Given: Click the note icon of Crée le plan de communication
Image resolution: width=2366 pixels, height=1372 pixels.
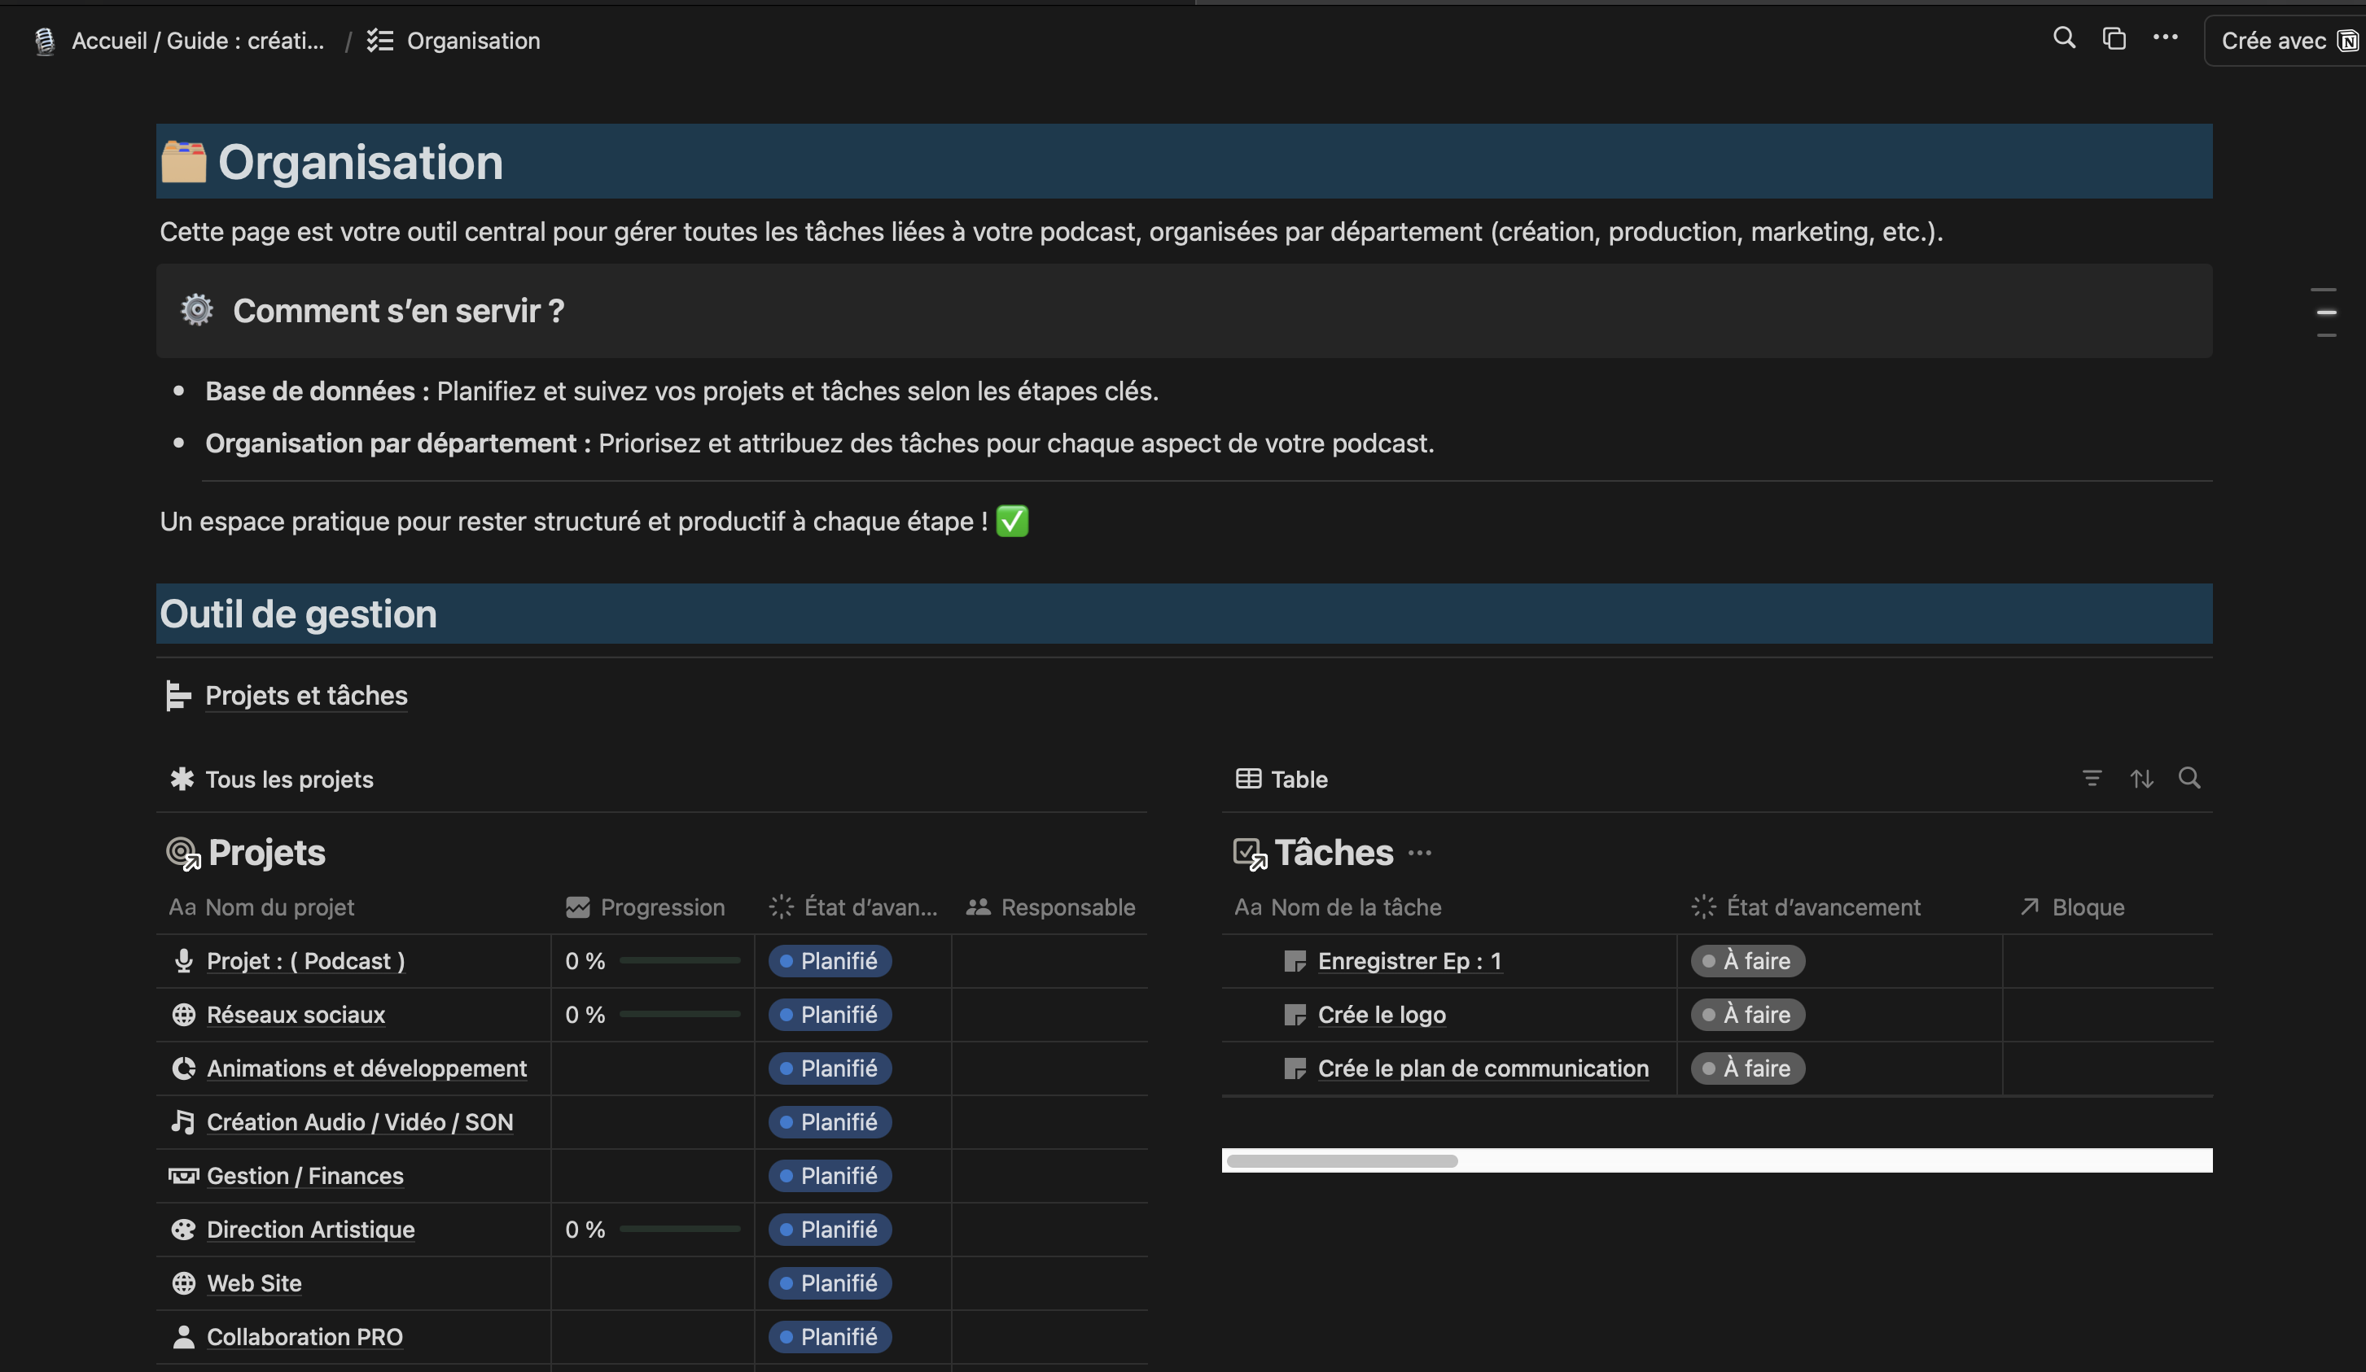Looking at the screenshot, I should [1295, 1068].
